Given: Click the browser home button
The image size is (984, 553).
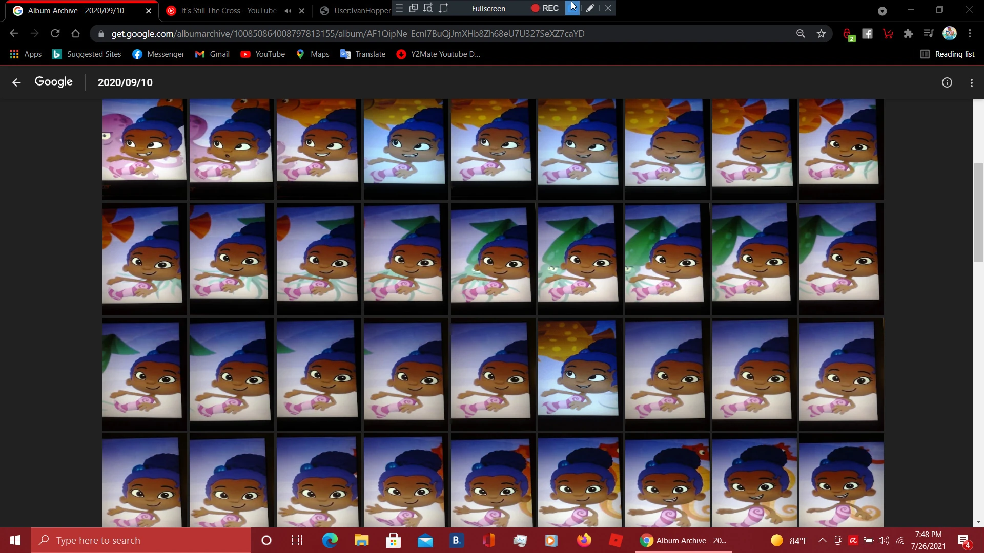Looking at the screenshot, I should tap(76, 34).
